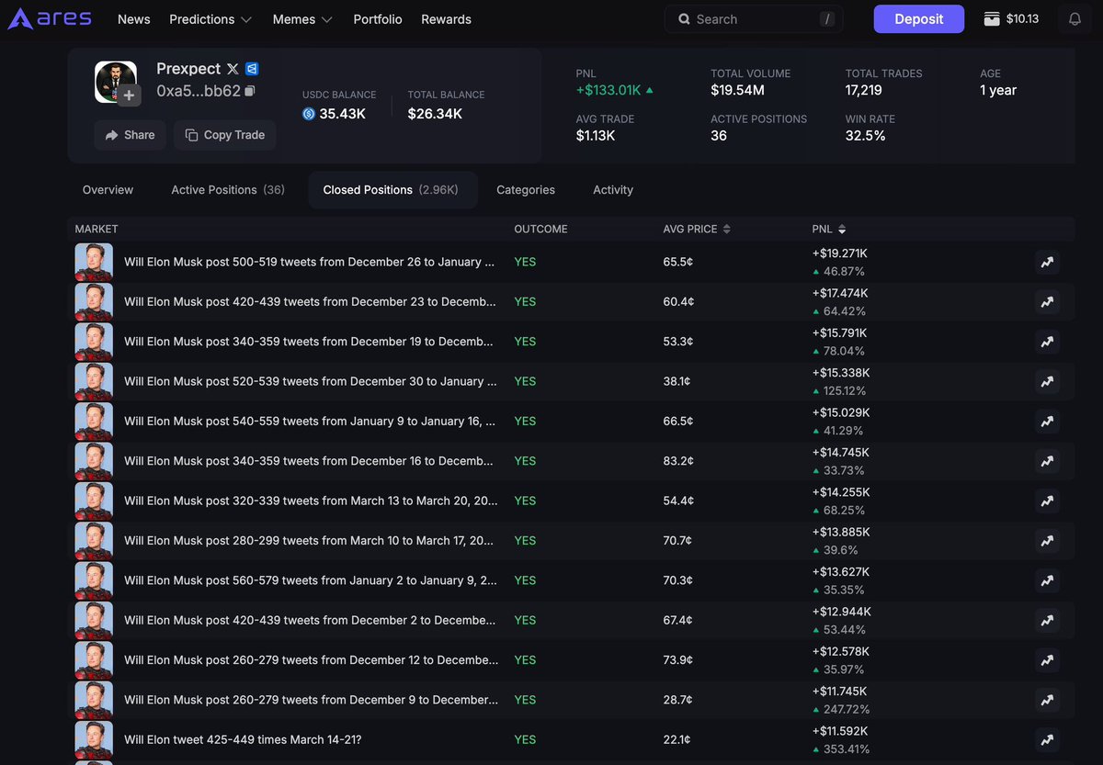The height and width of the screenshot is (765, 1103).
Task: Open Portfolio page
Action: 378,19
